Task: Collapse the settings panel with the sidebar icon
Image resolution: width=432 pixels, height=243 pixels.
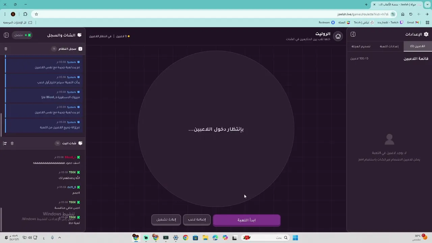Action: click(x=353, y=34)
